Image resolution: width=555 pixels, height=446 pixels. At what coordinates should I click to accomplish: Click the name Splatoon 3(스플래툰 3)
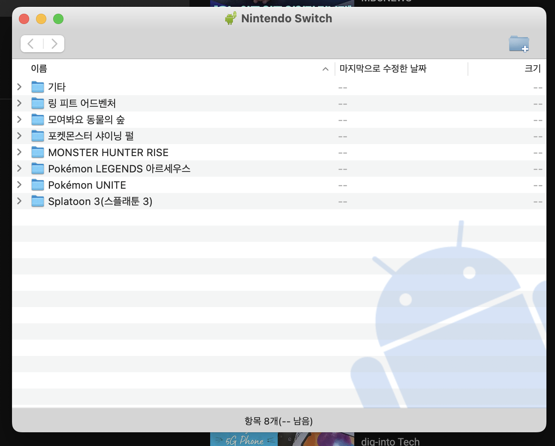pos(100,201)
